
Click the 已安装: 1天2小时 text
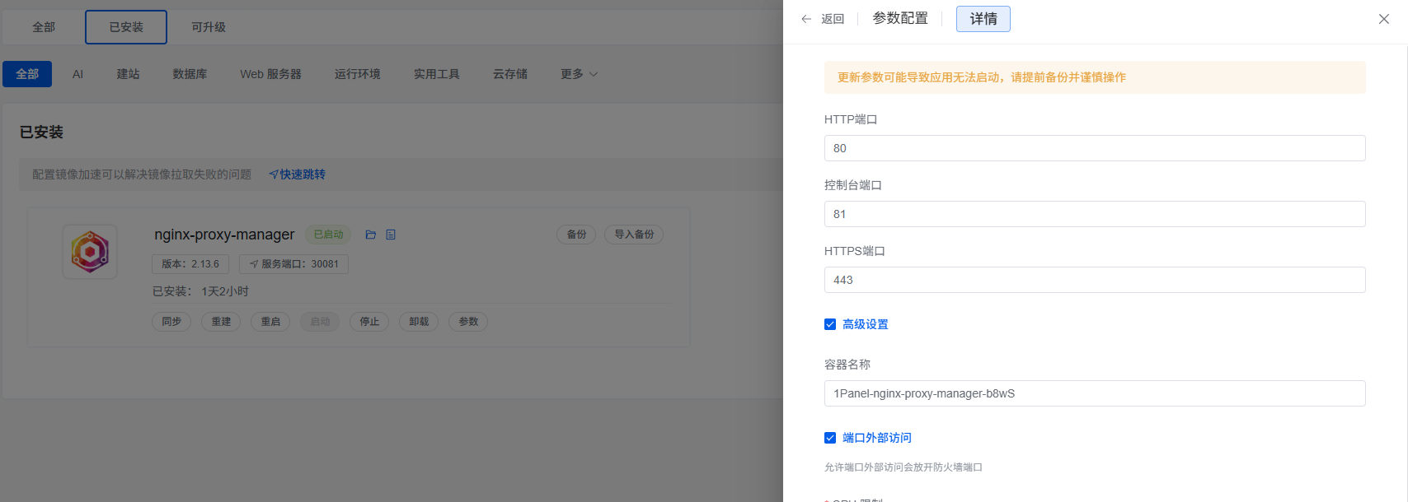[x=200, y=291]
